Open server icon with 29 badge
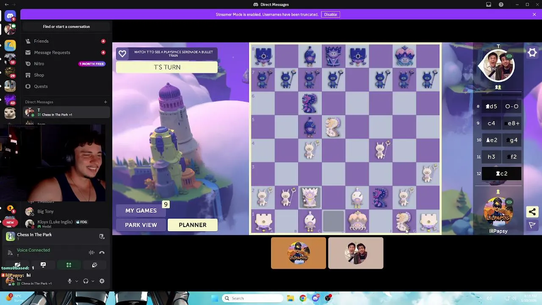 (x=10, y=72)
